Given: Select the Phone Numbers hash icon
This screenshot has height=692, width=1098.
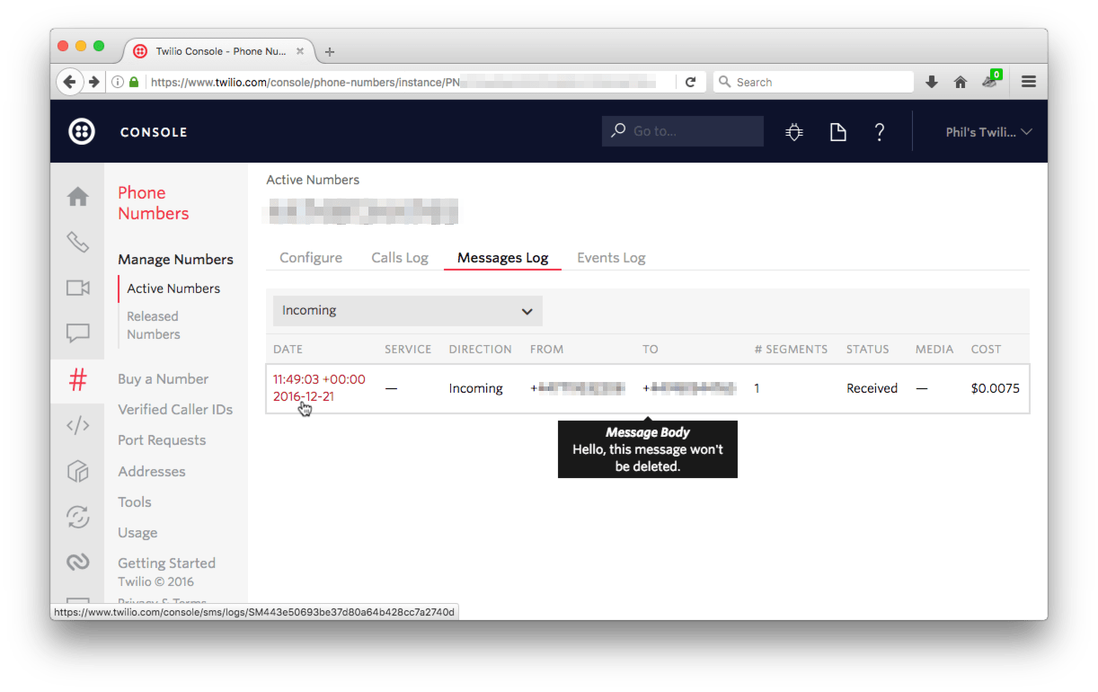Looking at the screenshot, I should click(x=78, y=380).
